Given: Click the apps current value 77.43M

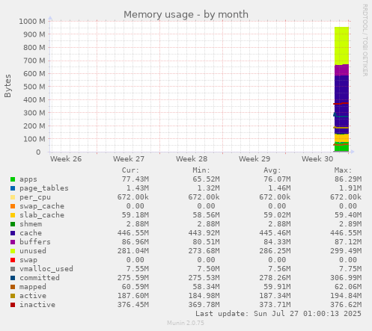Looking at the screenshot, I should click(135, 179).
